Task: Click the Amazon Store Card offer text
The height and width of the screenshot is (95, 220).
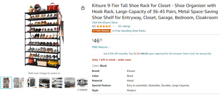Action: (158, 54)
